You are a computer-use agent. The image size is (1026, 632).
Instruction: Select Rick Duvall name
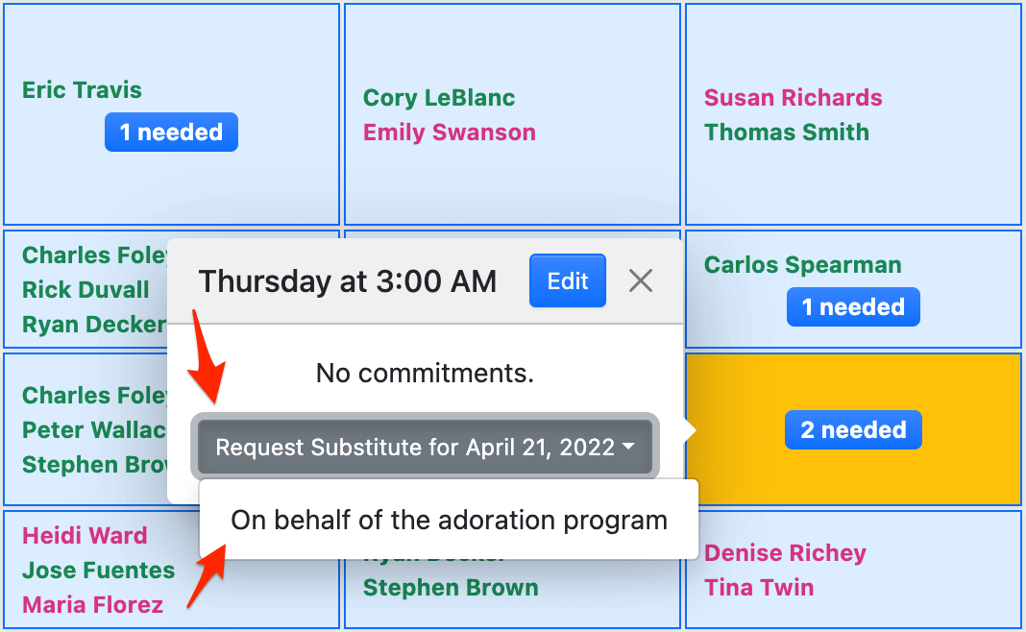coord(85,290)
